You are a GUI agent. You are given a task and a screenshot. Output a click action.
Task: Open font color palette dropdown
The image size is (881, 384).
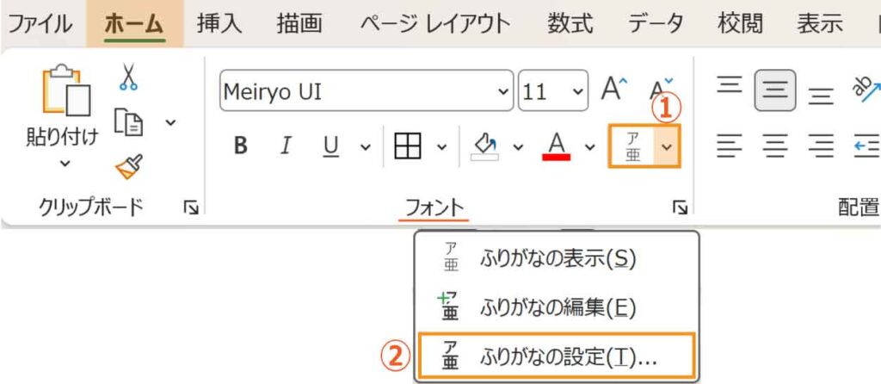(x=589, y=146)
